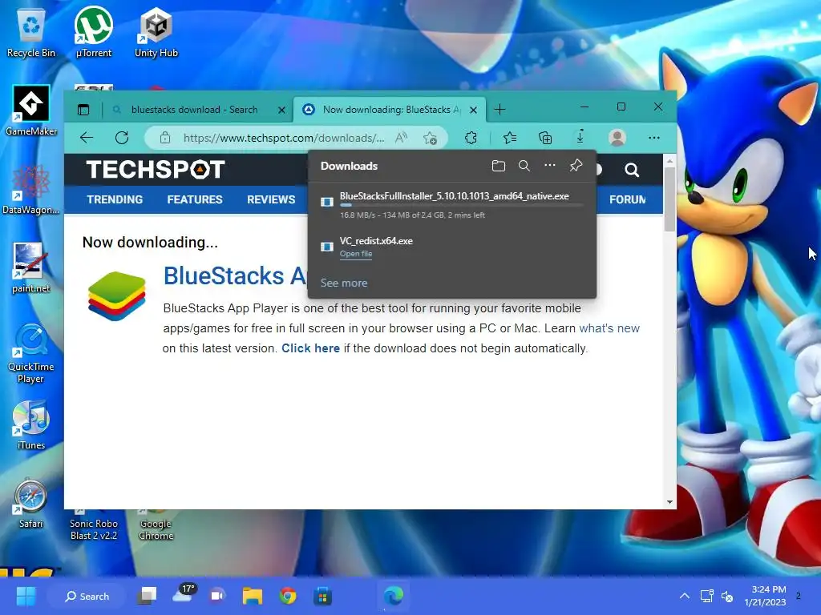Click the TechSpot logo

(x=156, y=170)
